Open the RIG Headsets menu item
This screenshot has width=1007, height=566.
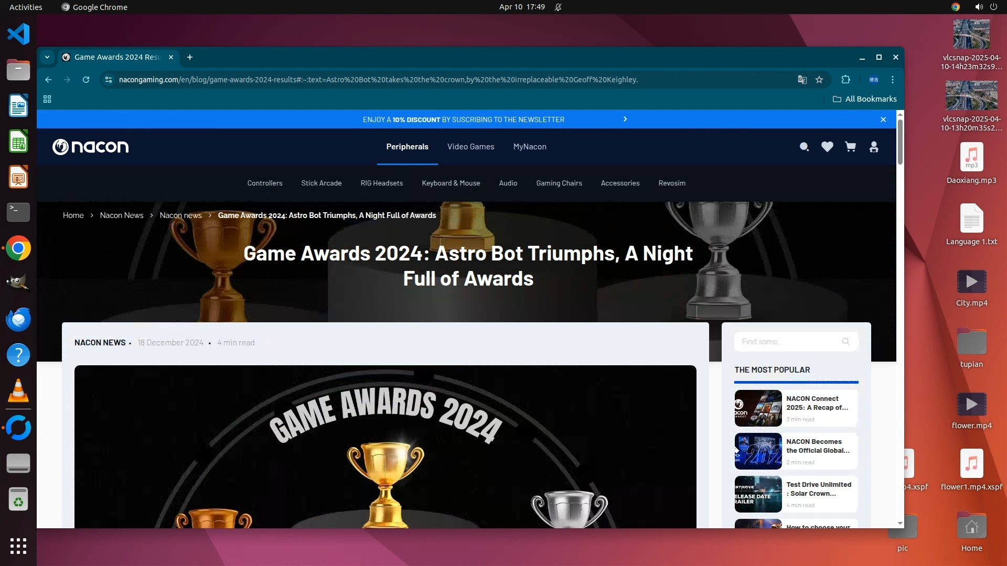tap(381, 183)
